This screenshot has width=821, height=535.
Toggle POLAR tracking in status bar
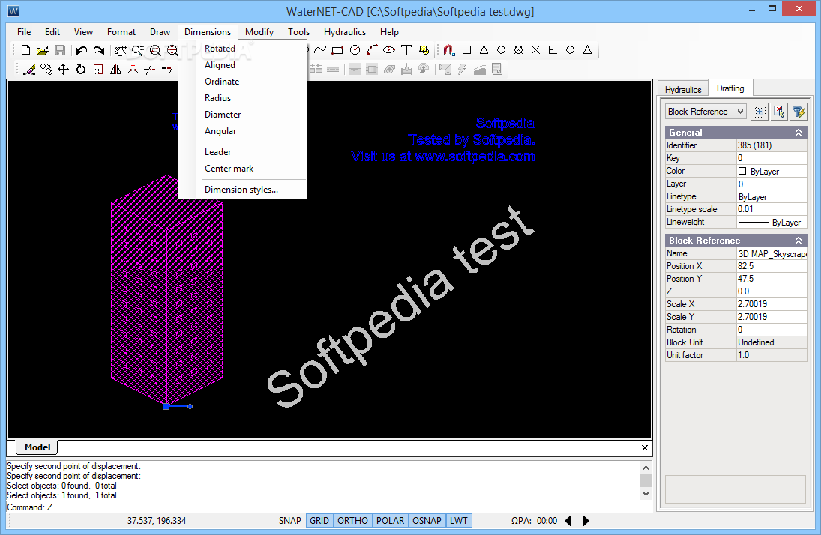(390, 520)
